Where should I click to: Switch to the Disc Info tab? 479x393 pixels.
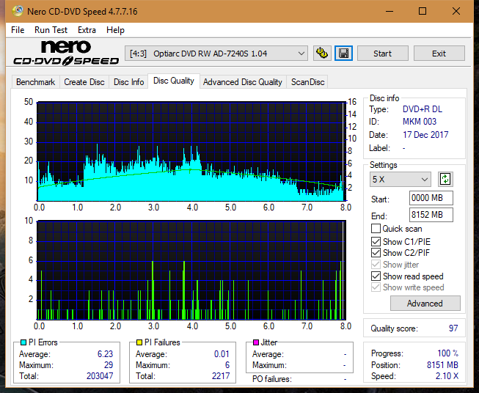click(x=128, y=82)
